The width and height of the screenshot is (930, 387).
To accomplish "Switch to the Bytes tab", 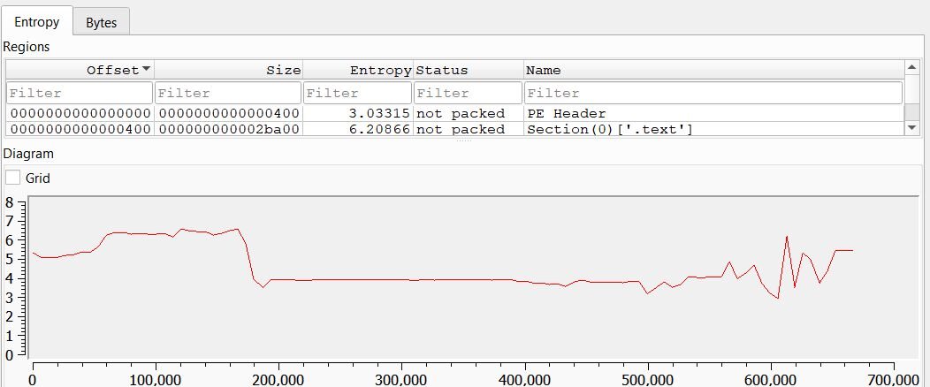I will click(x=101, y=23).
